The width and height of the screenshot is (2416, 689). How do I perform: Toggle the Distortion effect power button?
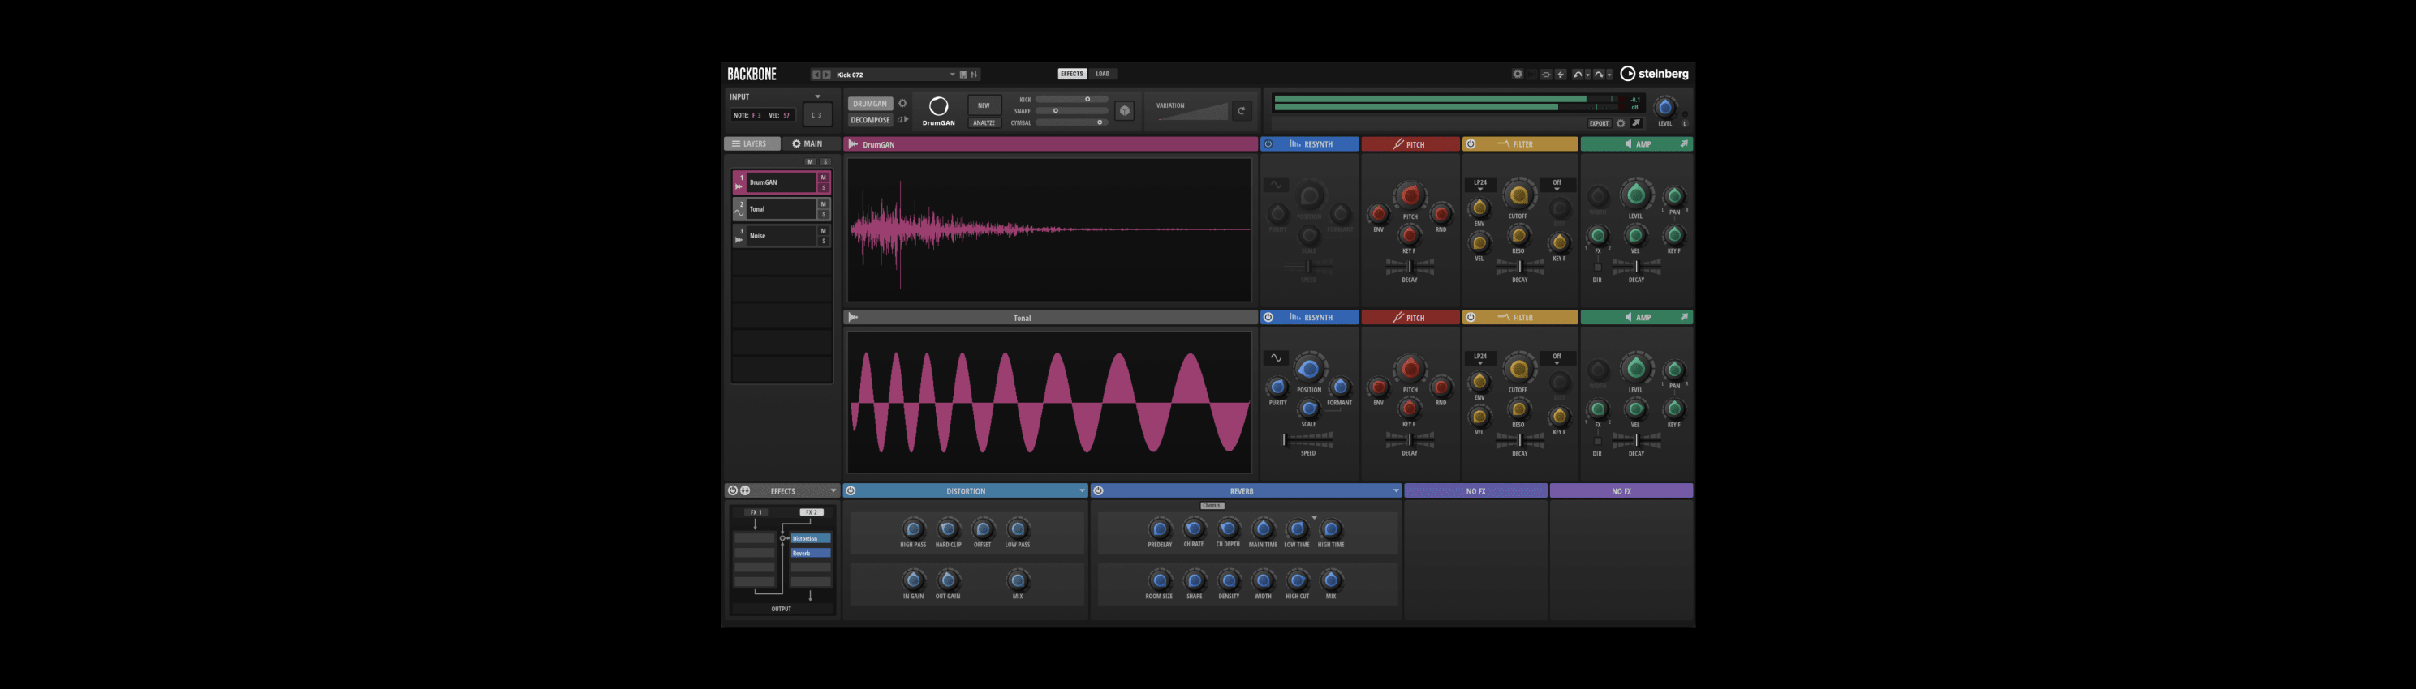pos(851,490)
